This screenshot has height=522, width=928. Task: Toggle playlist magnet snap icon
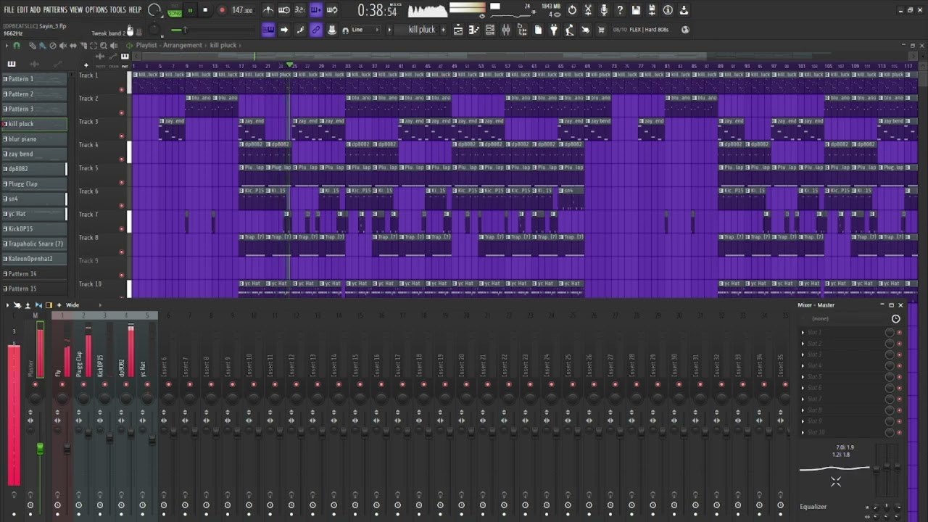pos(17,46)
